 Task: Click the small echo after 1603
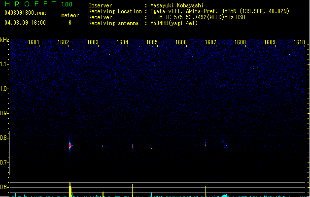[103, 146]
